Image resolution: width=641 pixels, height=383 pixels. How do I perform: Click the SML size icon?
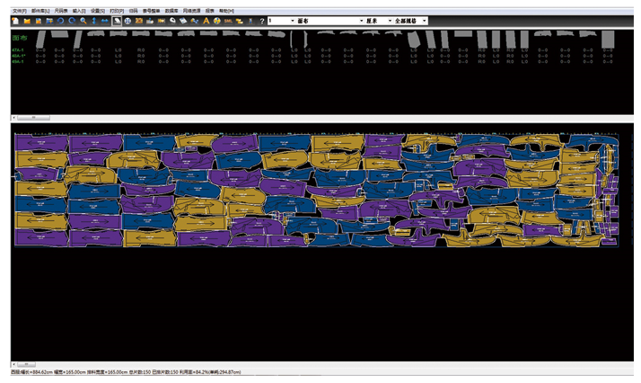coord(228,20)
